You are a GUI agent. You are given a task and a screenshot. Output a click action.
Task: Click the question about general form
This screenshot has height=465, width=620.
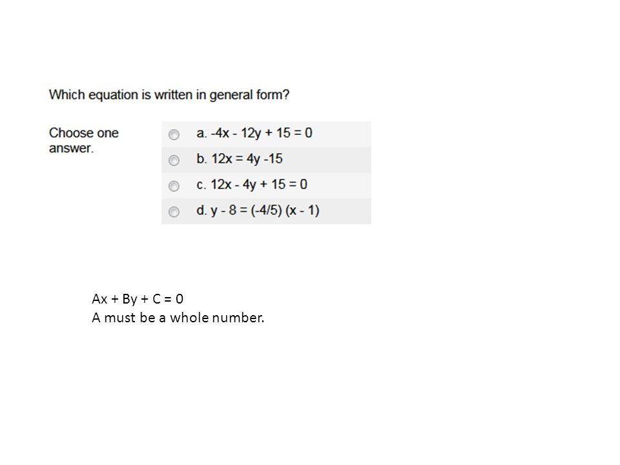[169, 95]
